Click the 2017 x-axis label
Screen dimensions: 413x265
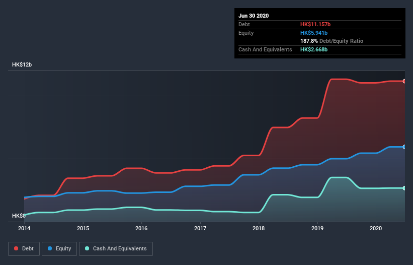[200, 228]
